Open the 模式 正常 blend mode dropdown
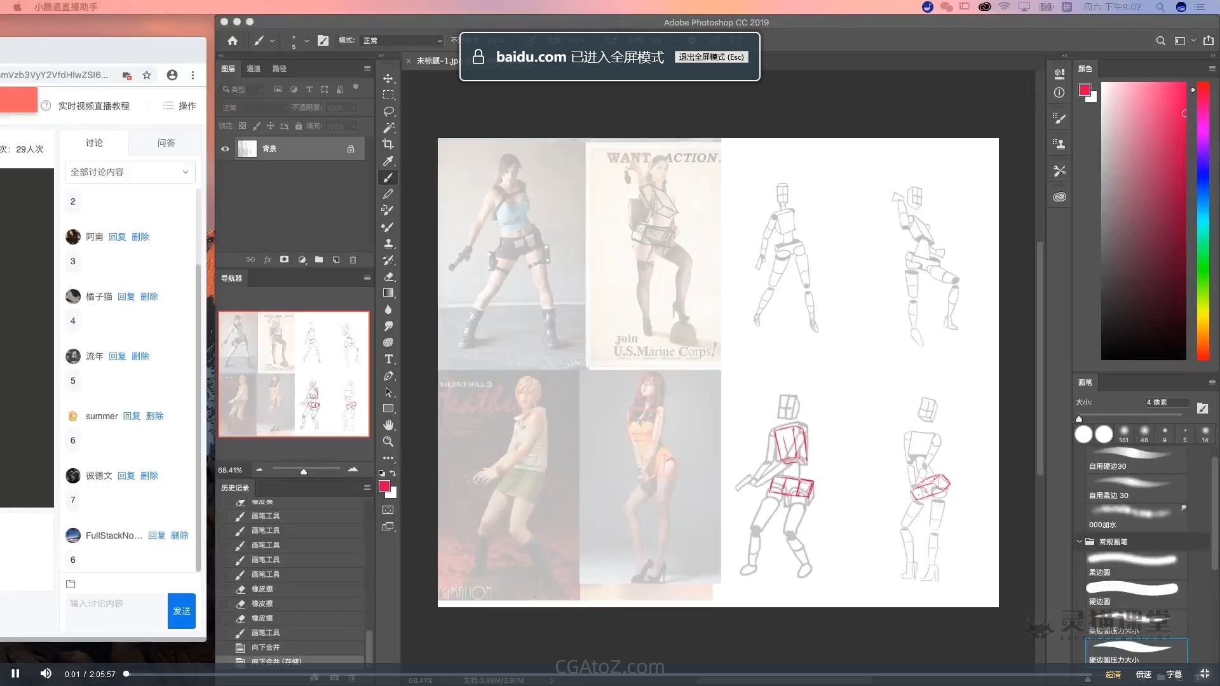This screenshot has height=686, width=1220. [x=402, y=41]
